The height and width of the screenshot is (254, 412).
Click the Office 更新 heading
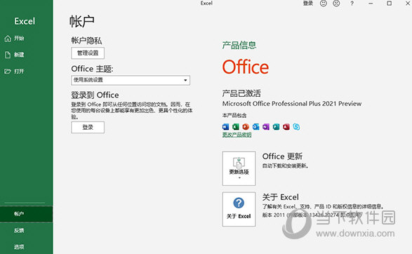[x=282, y=156]
